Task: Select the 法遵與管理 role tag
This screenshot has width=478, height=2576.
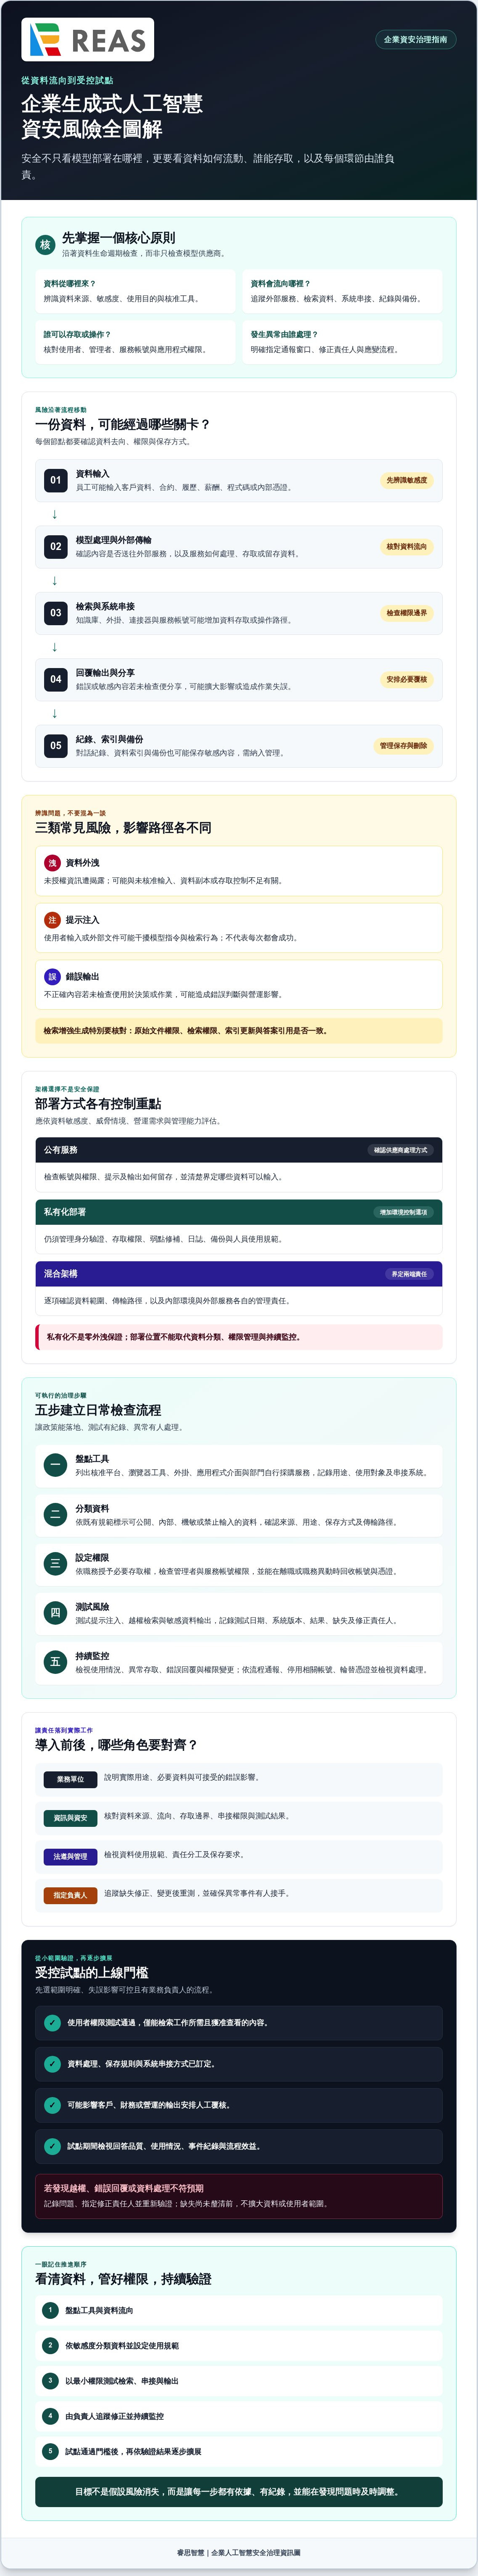Action: click(70, 1857)
